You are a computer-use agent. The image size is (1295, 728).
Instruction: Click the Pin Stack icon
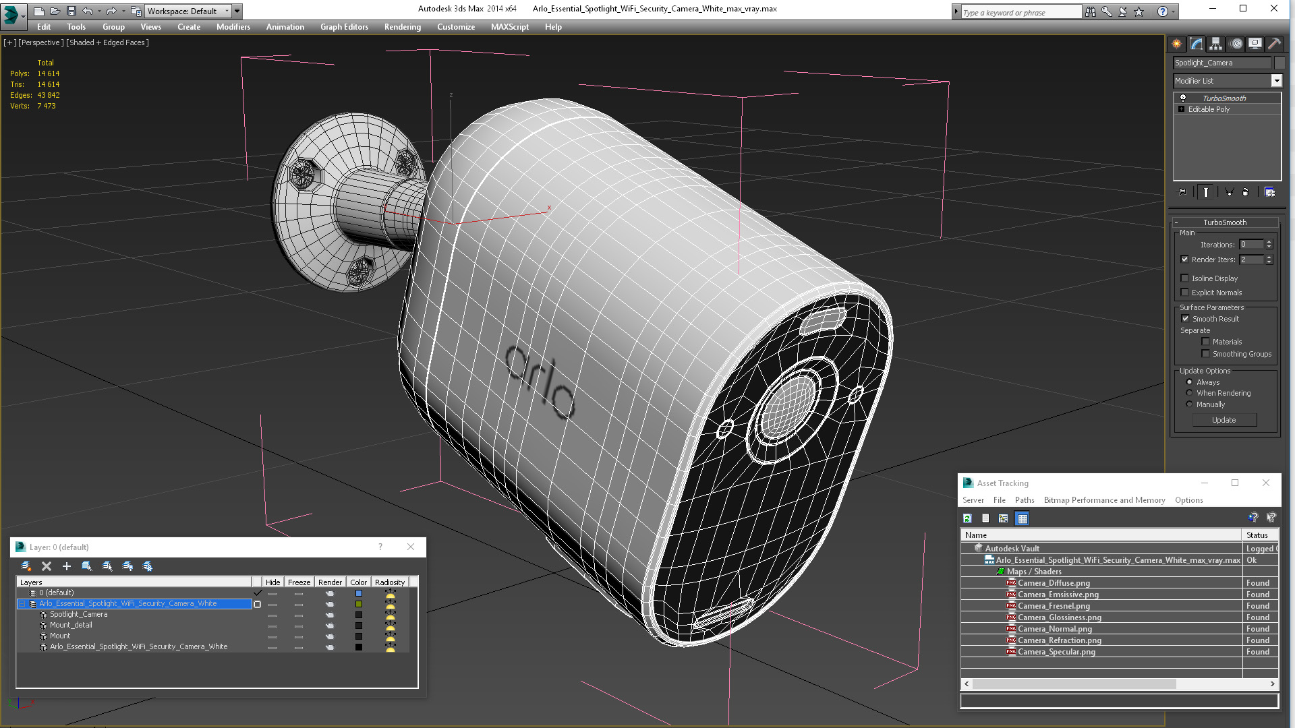tap(1182, 192)
